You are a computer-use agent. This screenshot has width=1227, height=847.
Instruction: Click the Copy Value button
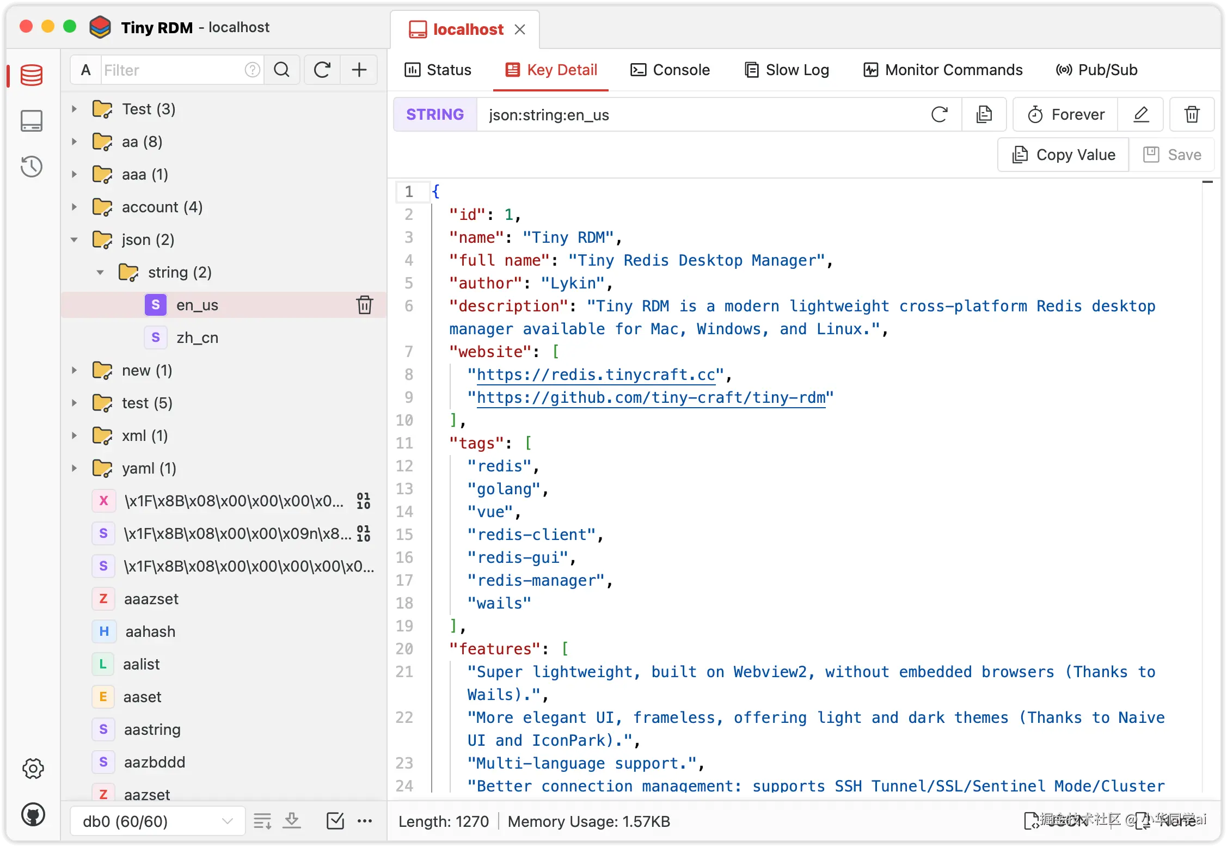coord(1063,155)
